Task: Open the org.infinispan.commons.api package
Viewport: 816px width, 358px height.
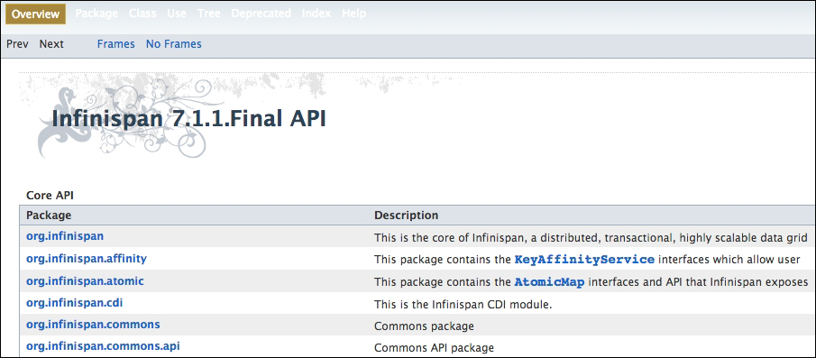Action: click(103, 346)
